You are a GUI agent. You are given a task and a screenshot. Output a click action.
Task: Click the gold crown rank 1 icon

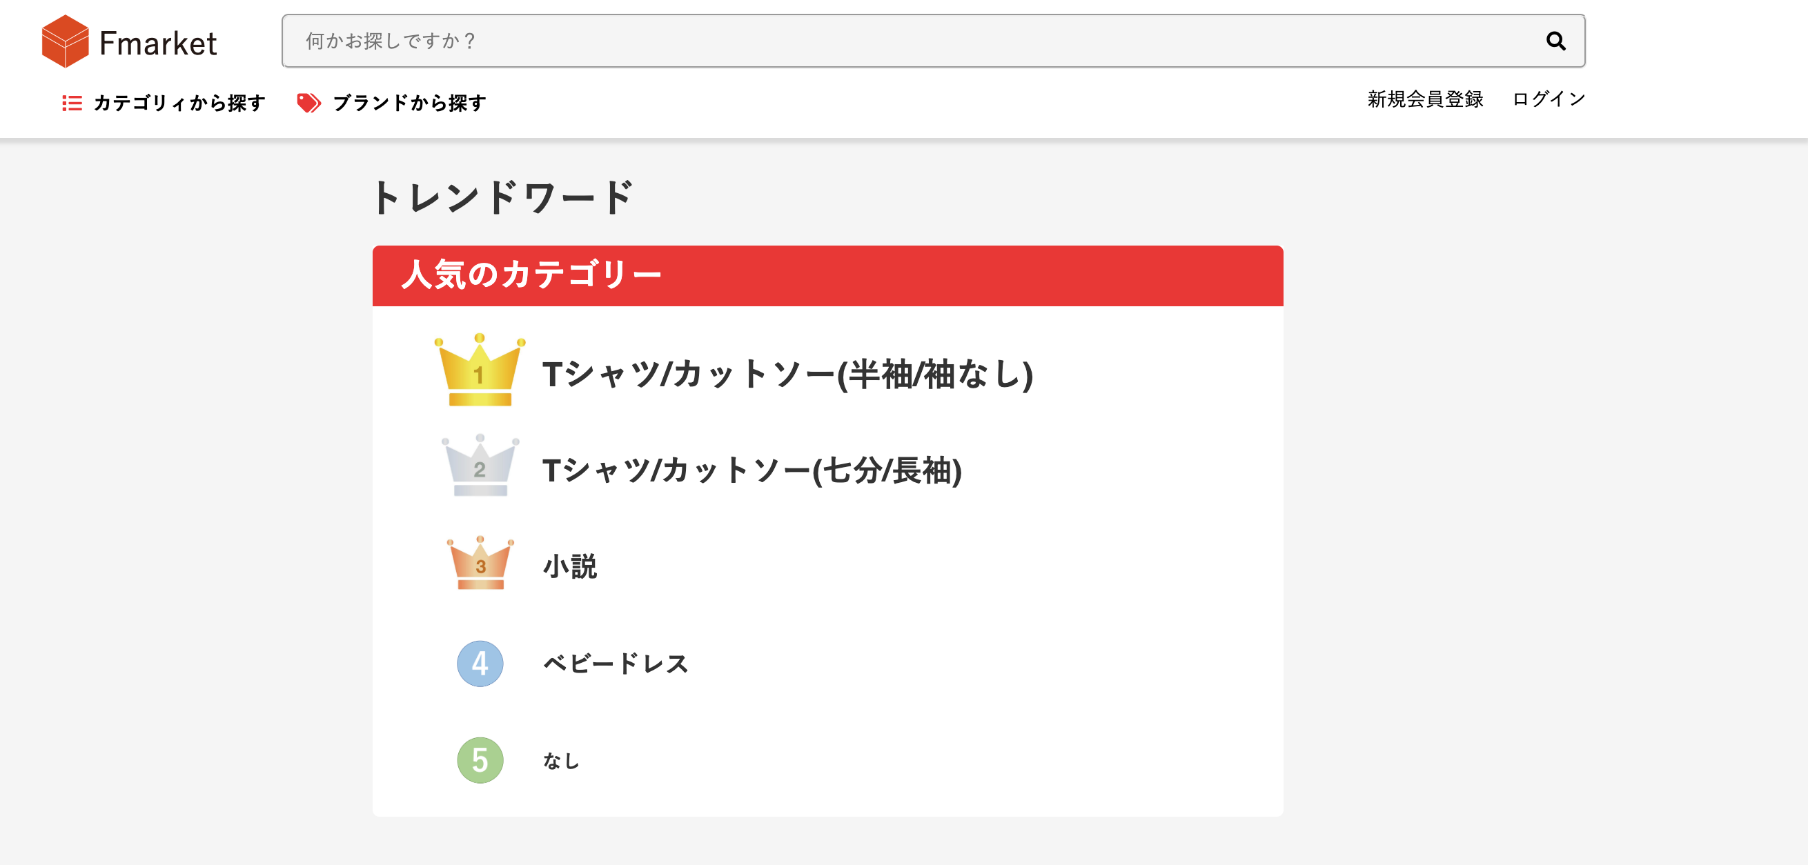(x=480, y=370)
